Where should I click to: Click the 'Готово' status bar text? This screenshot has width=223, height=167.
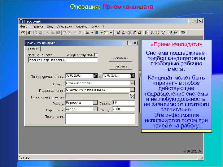[24, 157]
